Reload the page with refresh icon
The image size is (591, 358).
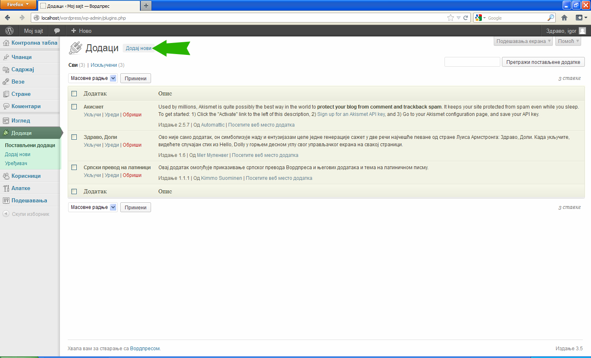tap(466, 18)
